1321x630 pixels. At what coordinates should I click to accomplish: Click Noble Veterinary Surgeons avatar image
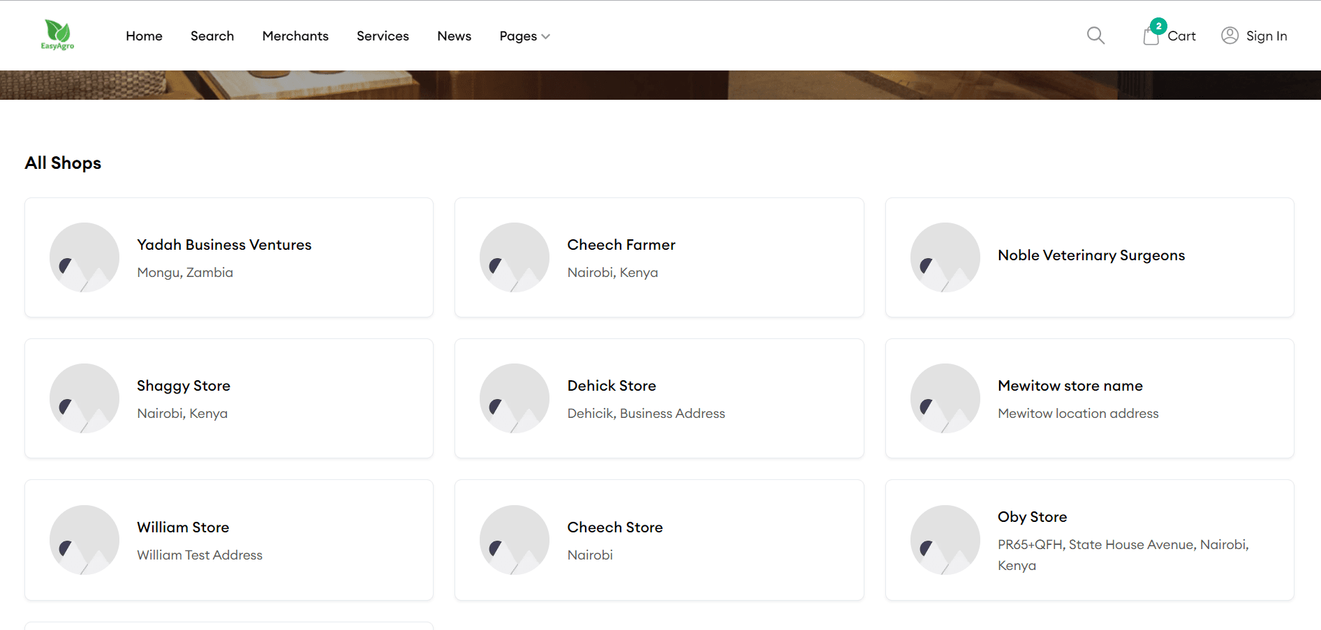click(945, 257)
